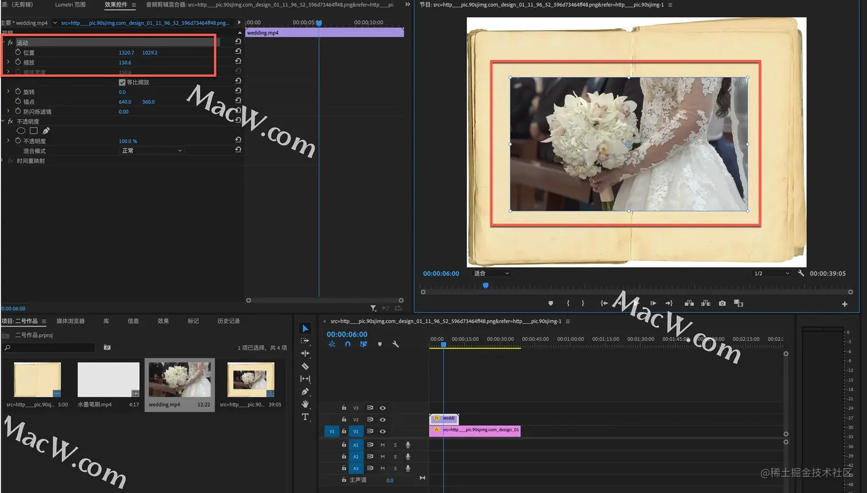The image size is (867, 493).
Task: Create ellipse opacity mask
Action: click(x=21, y=131)
